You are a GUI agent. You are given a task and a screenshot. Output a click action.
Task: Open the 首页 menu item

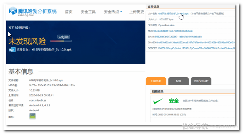(x=69, y=12)
